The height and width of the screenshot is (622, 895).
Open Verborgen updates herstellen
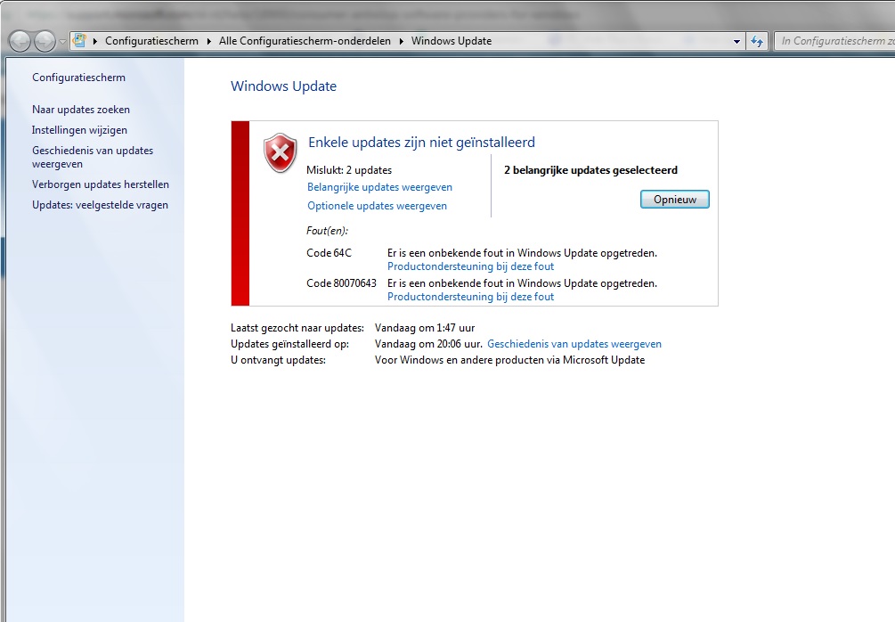click(101, 184)
